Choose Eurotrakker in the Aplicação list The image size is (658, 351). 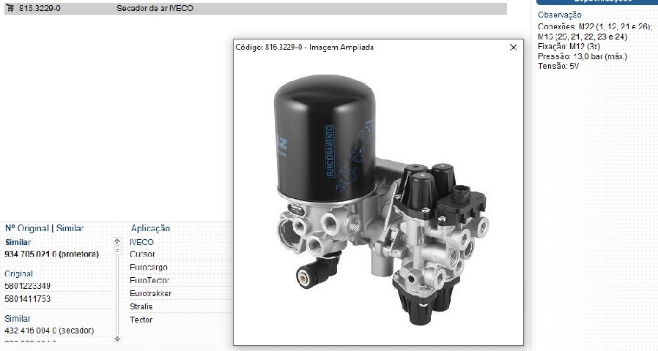(150, 293)
